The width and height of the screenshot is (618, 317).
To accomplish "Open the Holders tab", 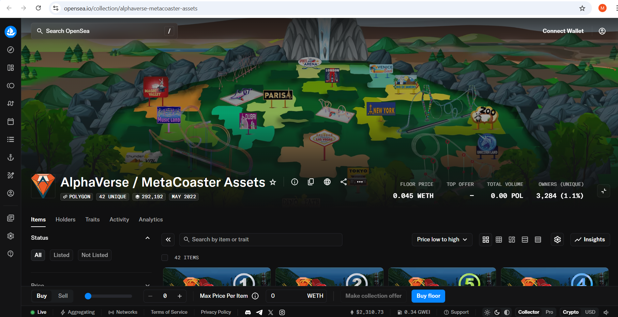I will point(65,219).
